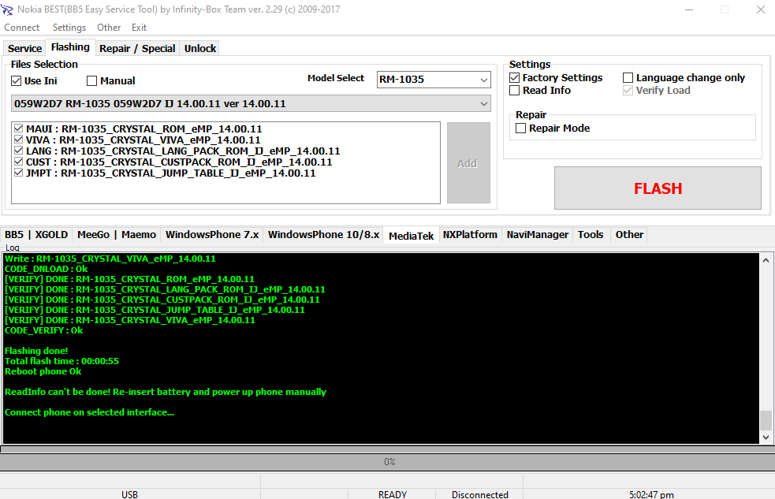Switch to the Service tab
This screenshot has width=775, height=499.
click(x=24, y=48)
